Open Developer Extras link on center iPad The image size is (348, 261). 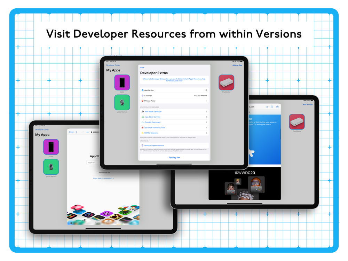click(113, 65)
